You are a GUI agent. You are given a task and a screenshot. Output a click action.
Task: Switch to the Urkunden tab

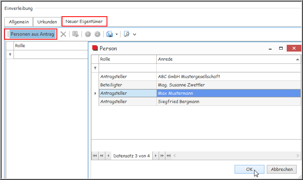pos(47,22)
